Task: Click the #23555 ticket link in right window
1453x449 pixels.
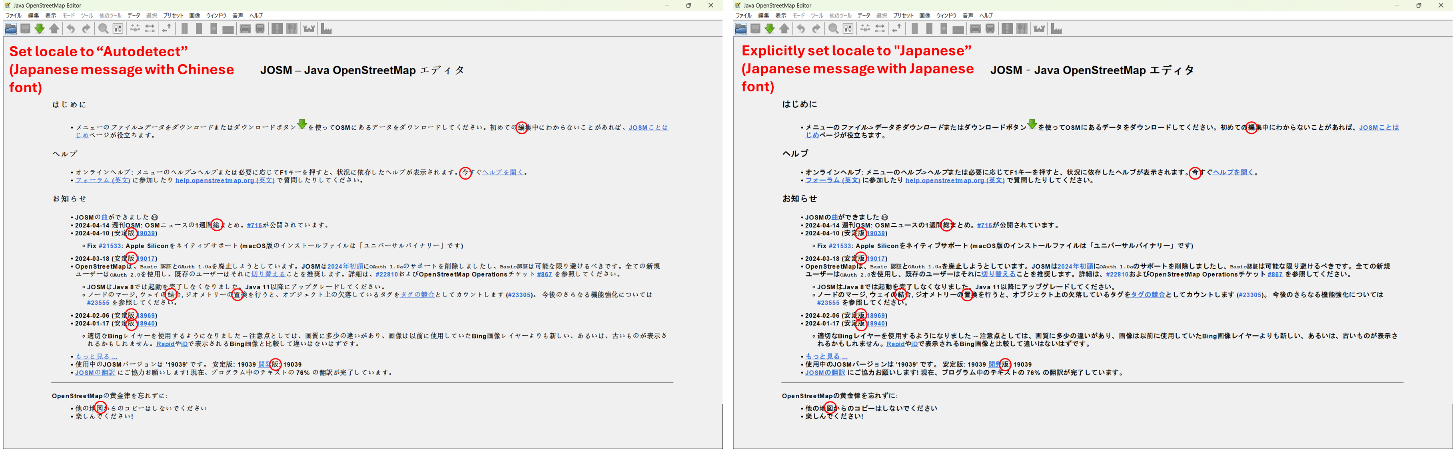Action: point(828,303)
